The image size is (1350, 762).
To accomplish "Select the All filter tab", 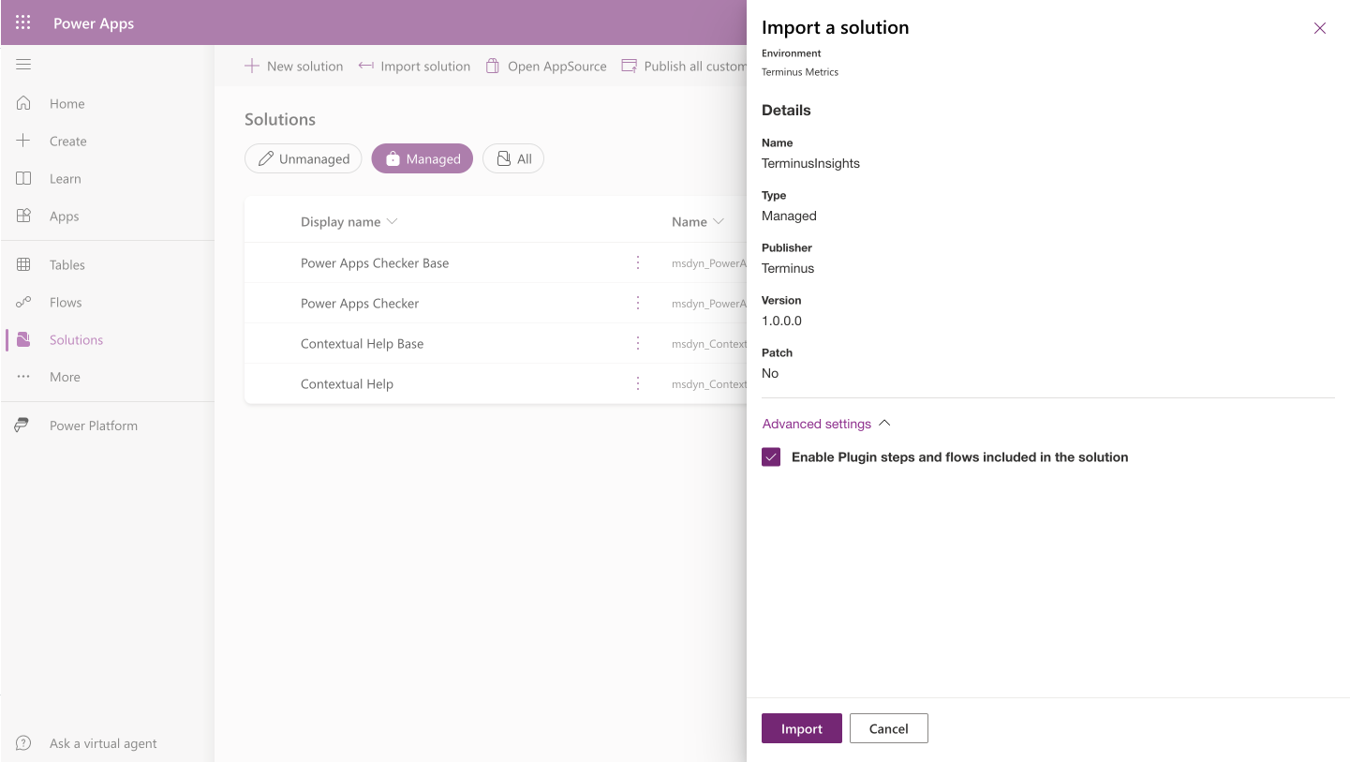I will point(513,158).
